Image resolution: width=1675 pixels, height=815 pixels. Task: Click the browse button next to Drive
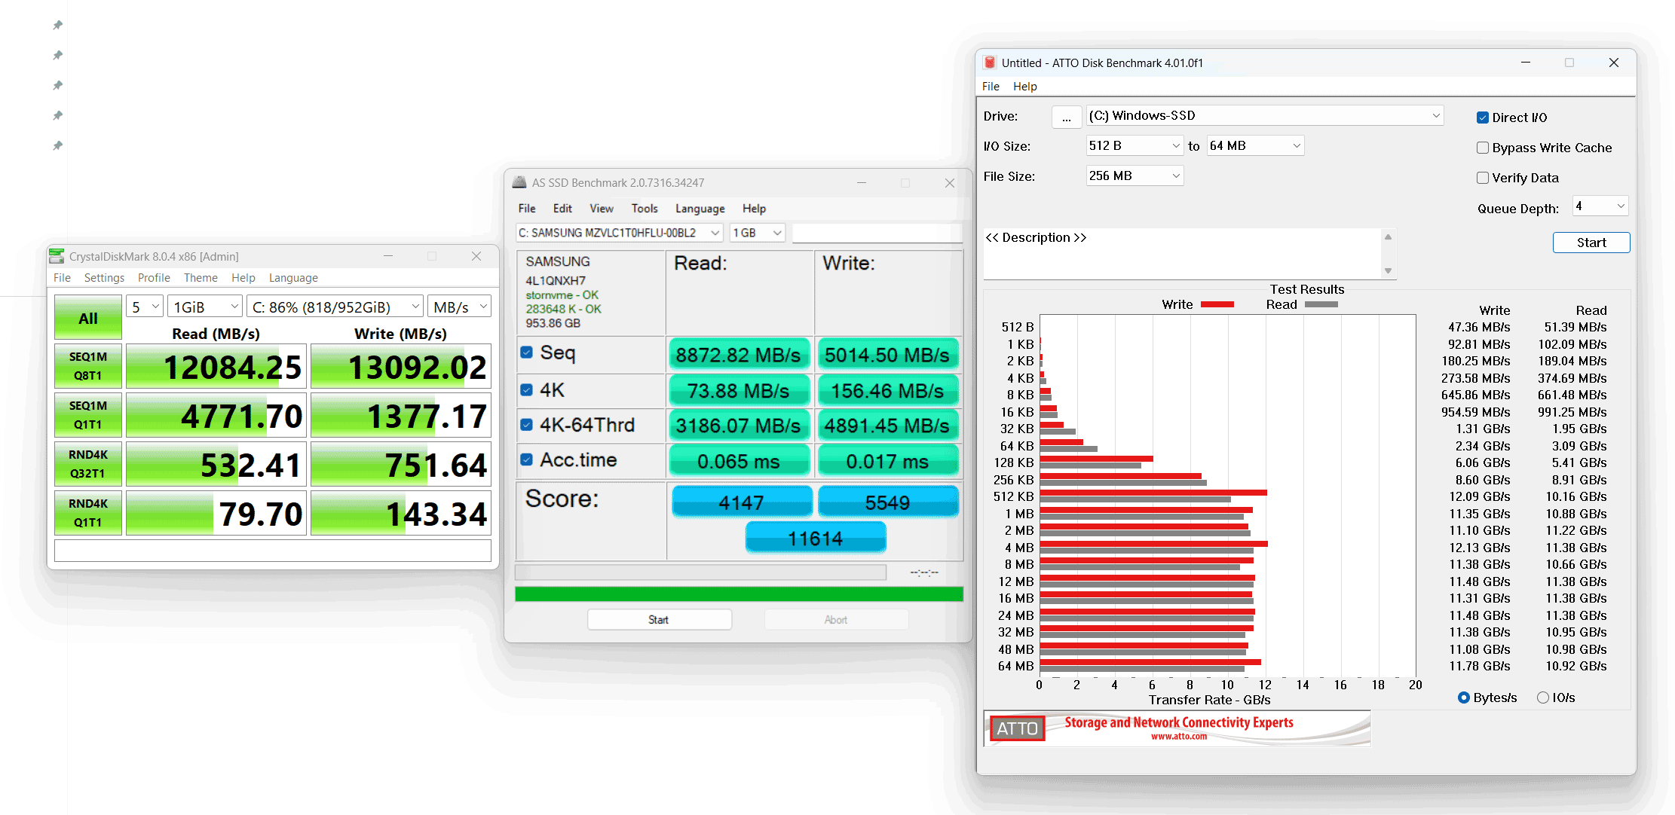pos(1067,118)
